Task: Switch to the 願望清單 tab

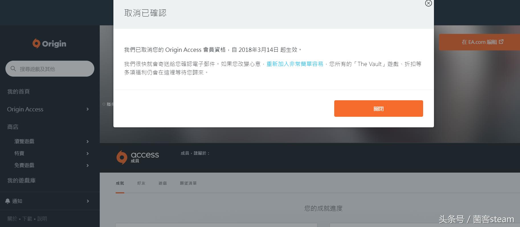Action: tap(188, 183)
